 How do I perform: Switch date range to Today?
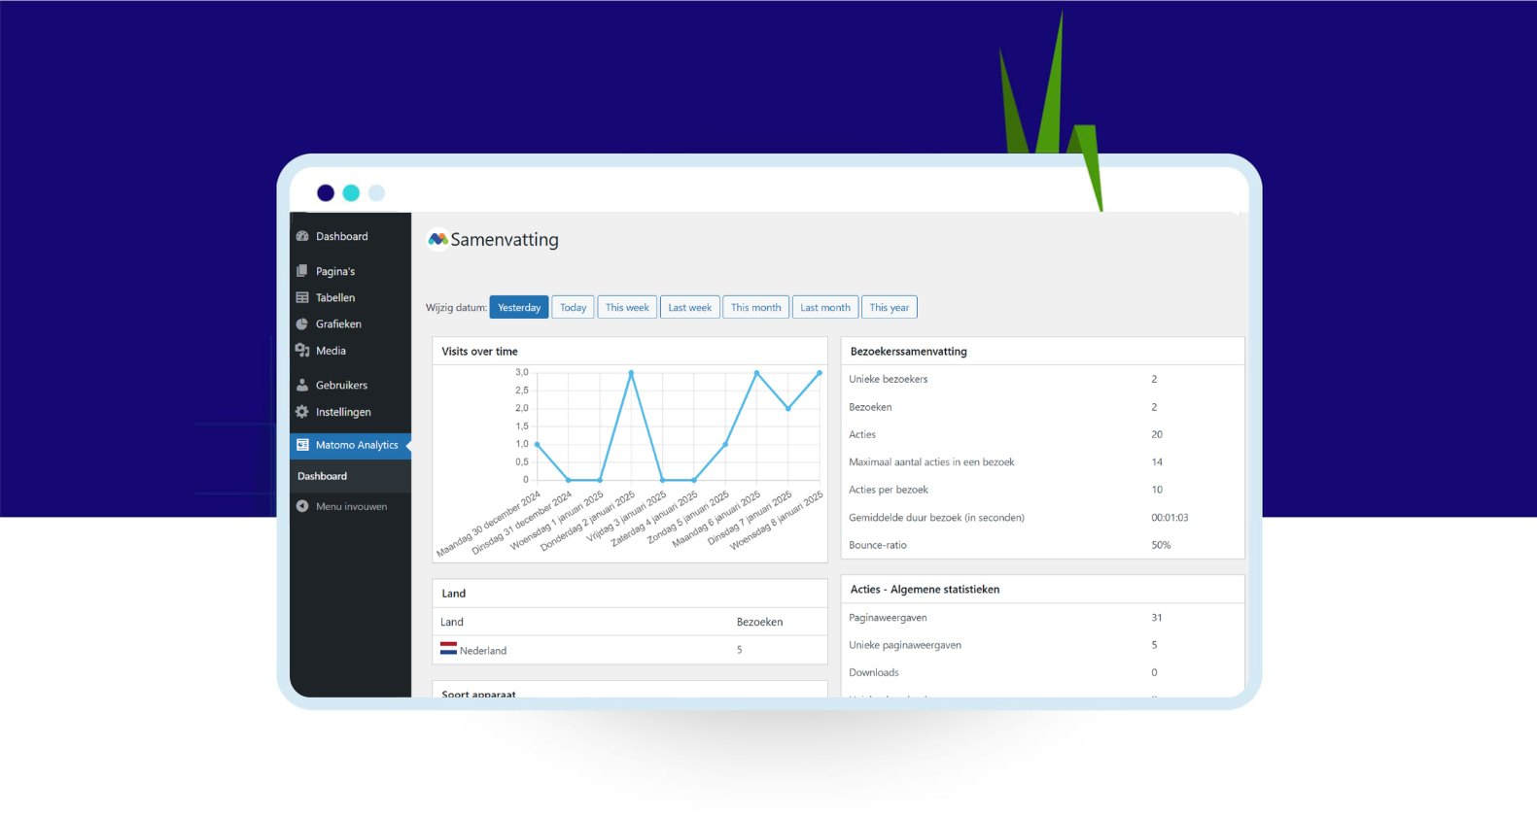click(573, 307)
